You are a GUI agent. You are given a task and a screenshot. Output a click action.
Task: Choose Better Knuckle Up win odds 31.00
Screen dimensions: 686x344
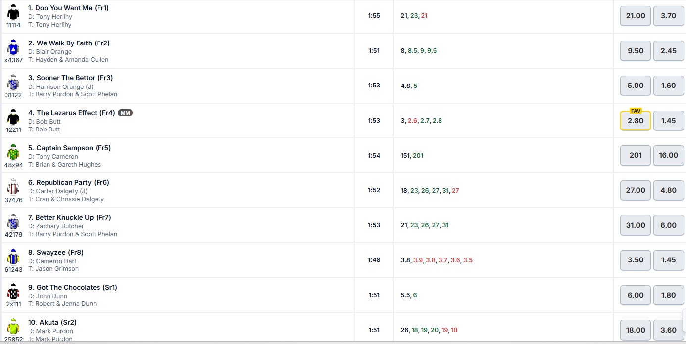635,225
